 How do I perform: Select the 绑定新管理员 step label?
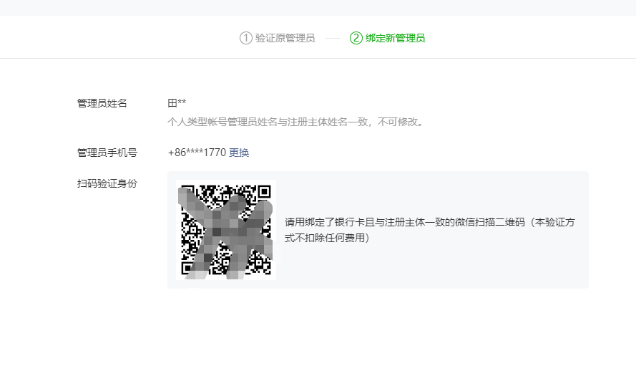(395, 38)
